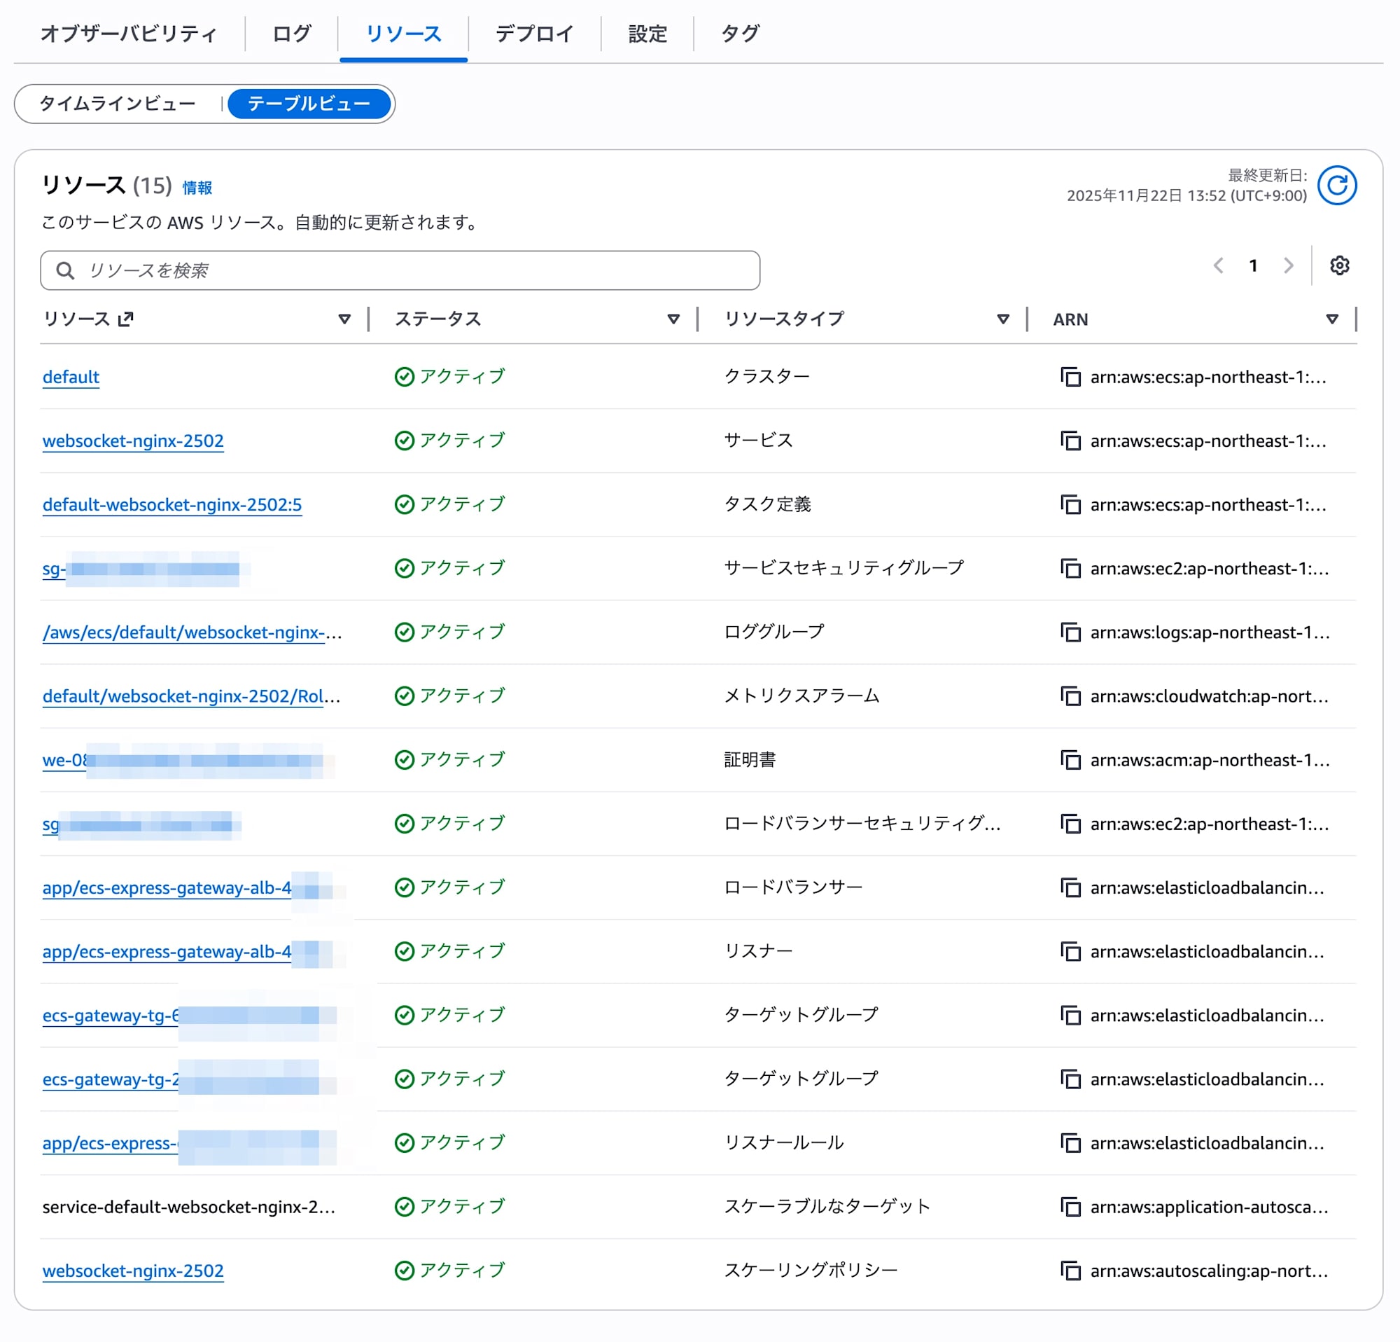Image resolution: width=1400 pixels, height=1342 pixels.
Task: Open the タグ tab
Action: coord(739,33)
